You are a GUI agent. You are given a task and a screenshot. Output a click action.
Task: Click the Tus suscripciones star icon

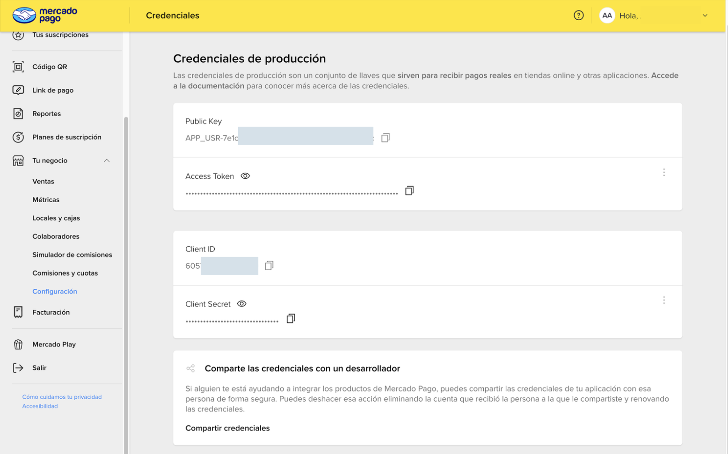18,35
